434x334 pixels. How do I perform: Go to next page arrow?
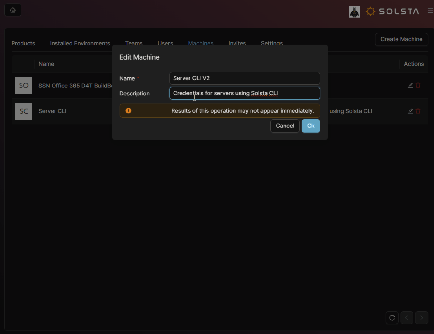pyautogui.click(x=421, y=318)
